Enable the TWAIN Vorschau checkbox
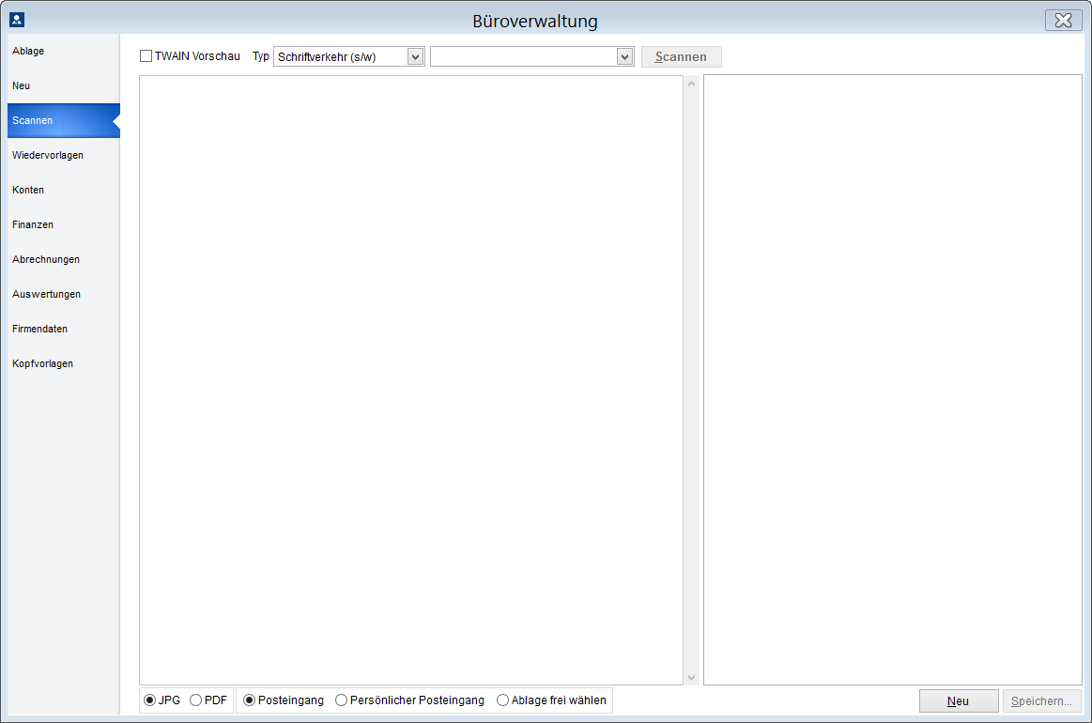The width and height of the screenshot is (1092, 723). click(146, 56)
